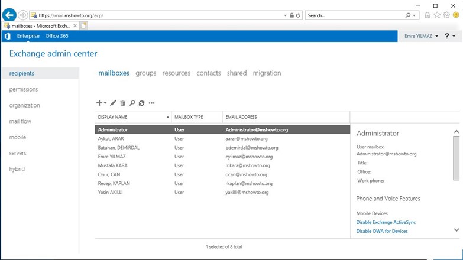
Task: Open browser tools gear icon
Action: tap(446, 15)
